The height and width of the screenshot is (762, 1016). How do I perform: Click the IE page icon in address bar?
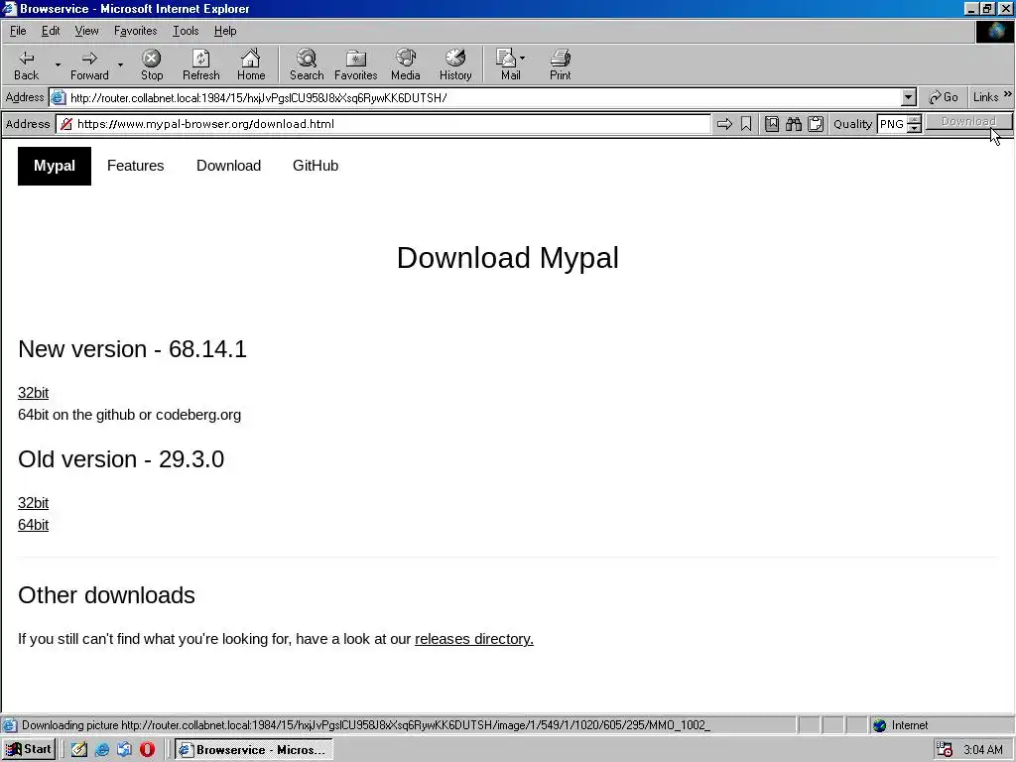pyautogui.click(x=59, y=98)
